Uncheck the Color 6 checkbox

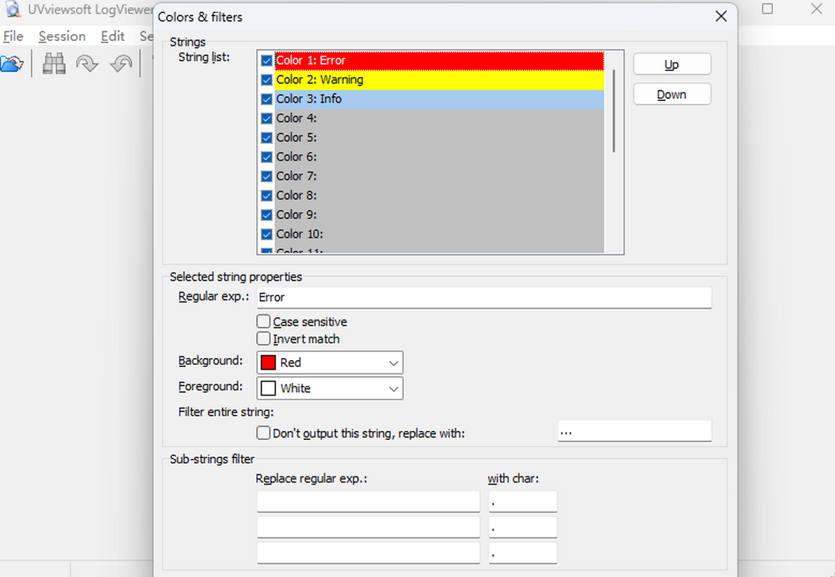267,157
